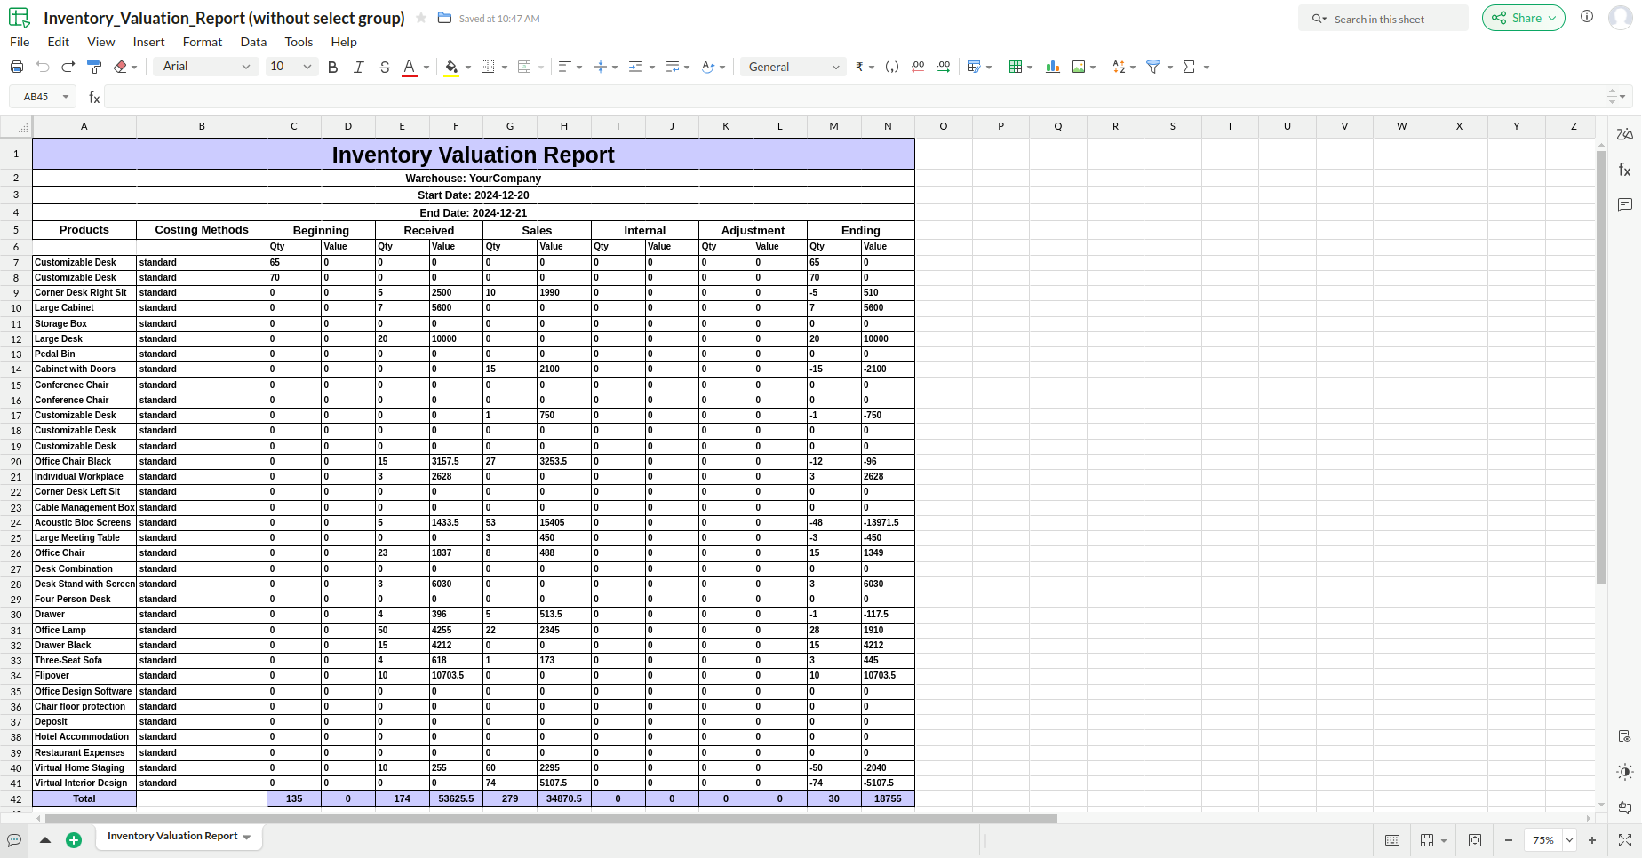Open the Arial font family dropdown
This screenshot has height=858, width=1642.
pos(206,67)
